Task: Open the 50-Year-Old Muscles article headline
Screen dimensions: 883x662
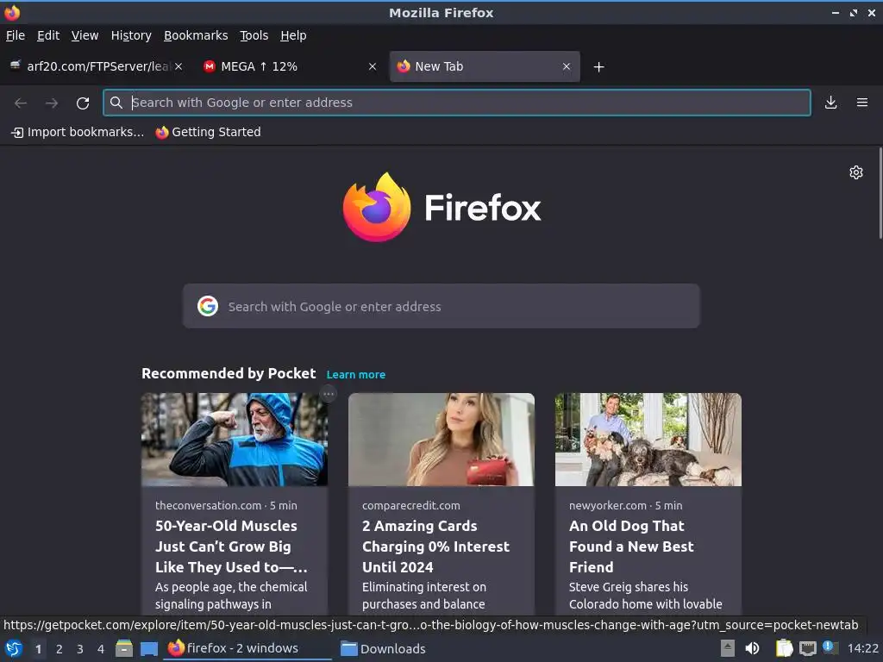Action: pos(231,546)
